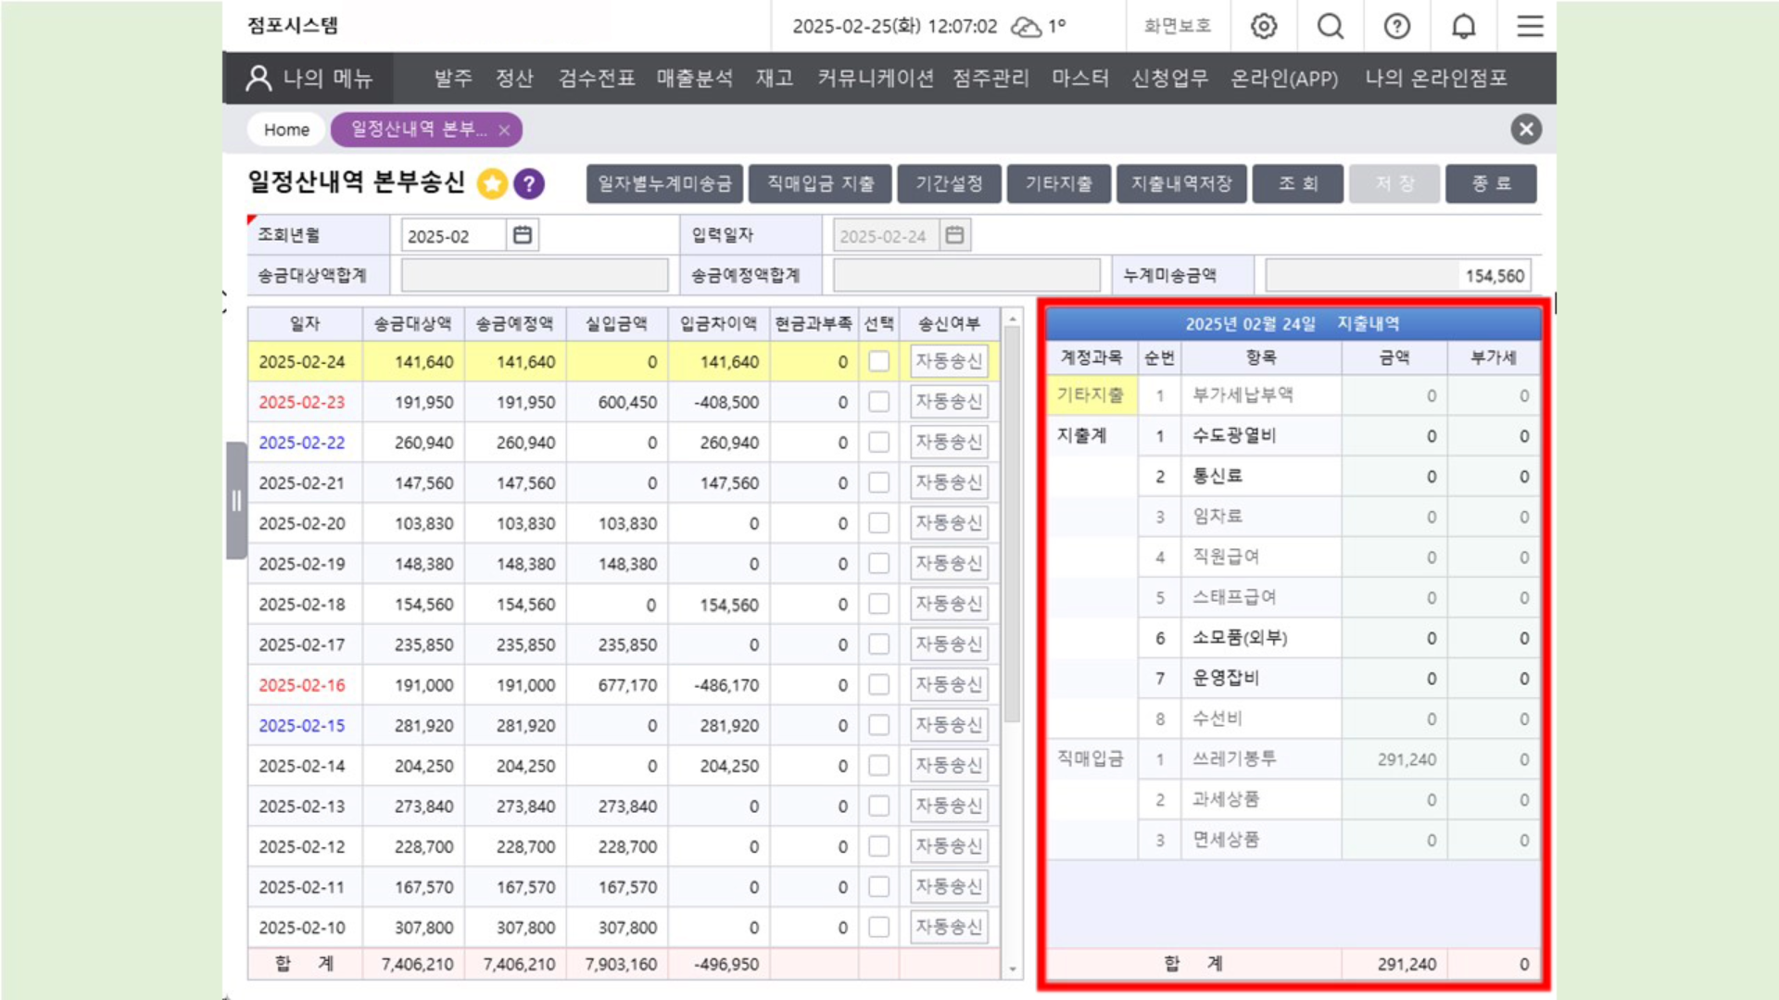This screenshot has height=1000, width=1779.
Task: Open notifications bell icon
Action: (1463, 26)
